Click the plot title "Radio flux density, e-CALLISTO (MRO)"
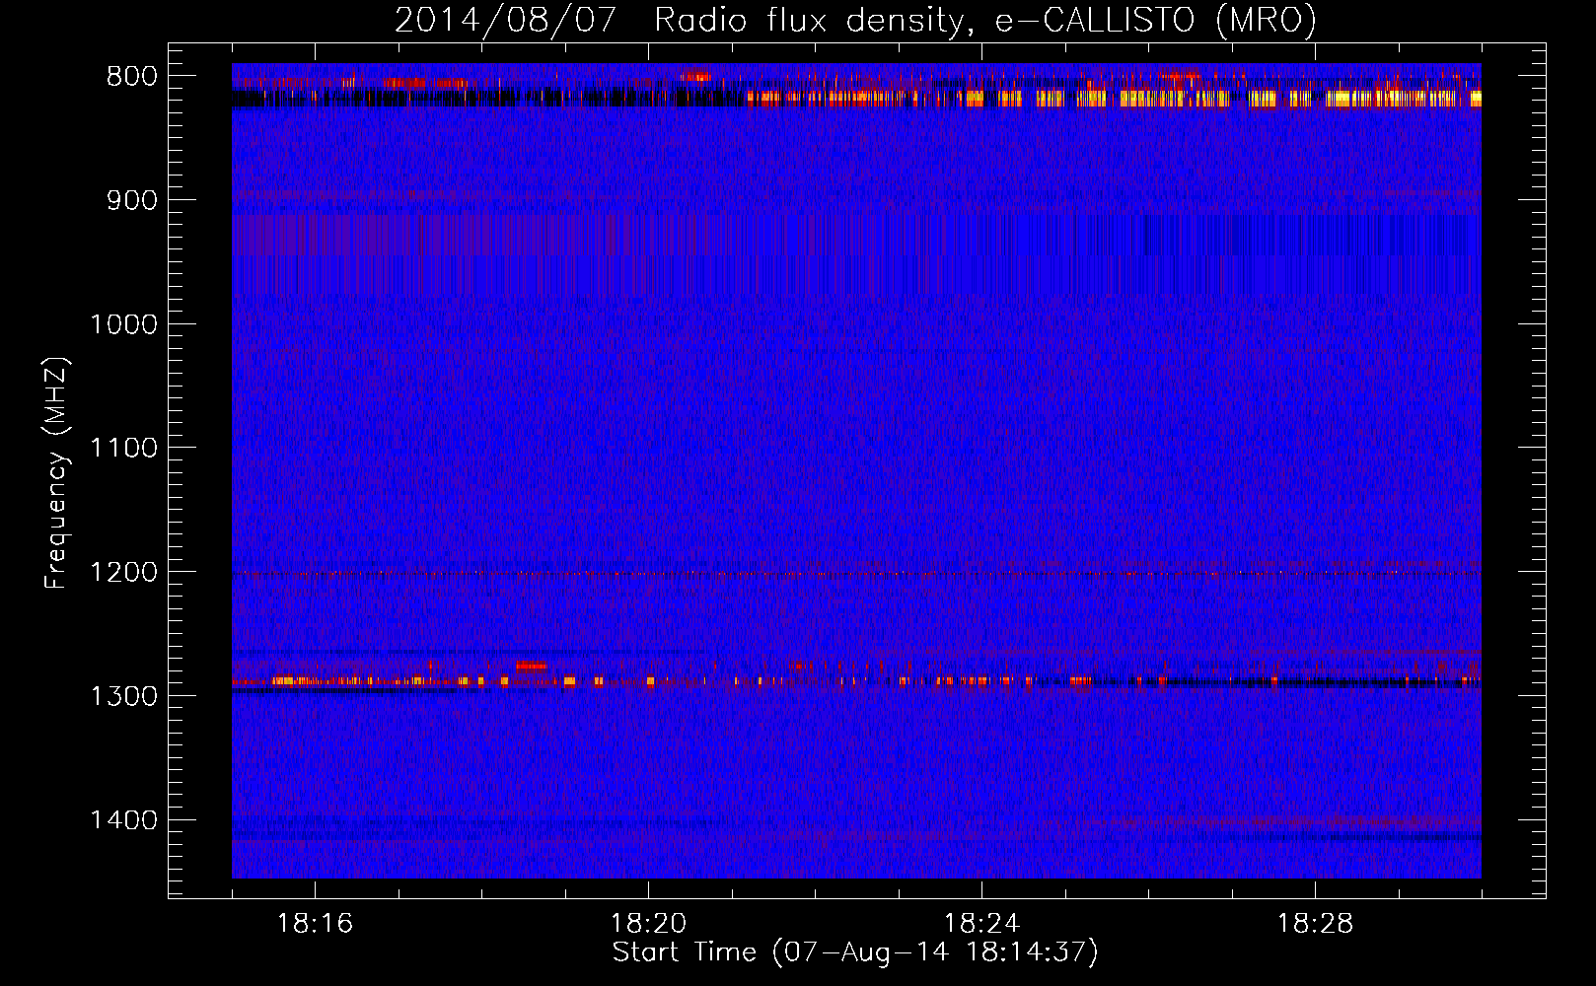The width and height of the screenshot is (1596, 986). point(985,20)
